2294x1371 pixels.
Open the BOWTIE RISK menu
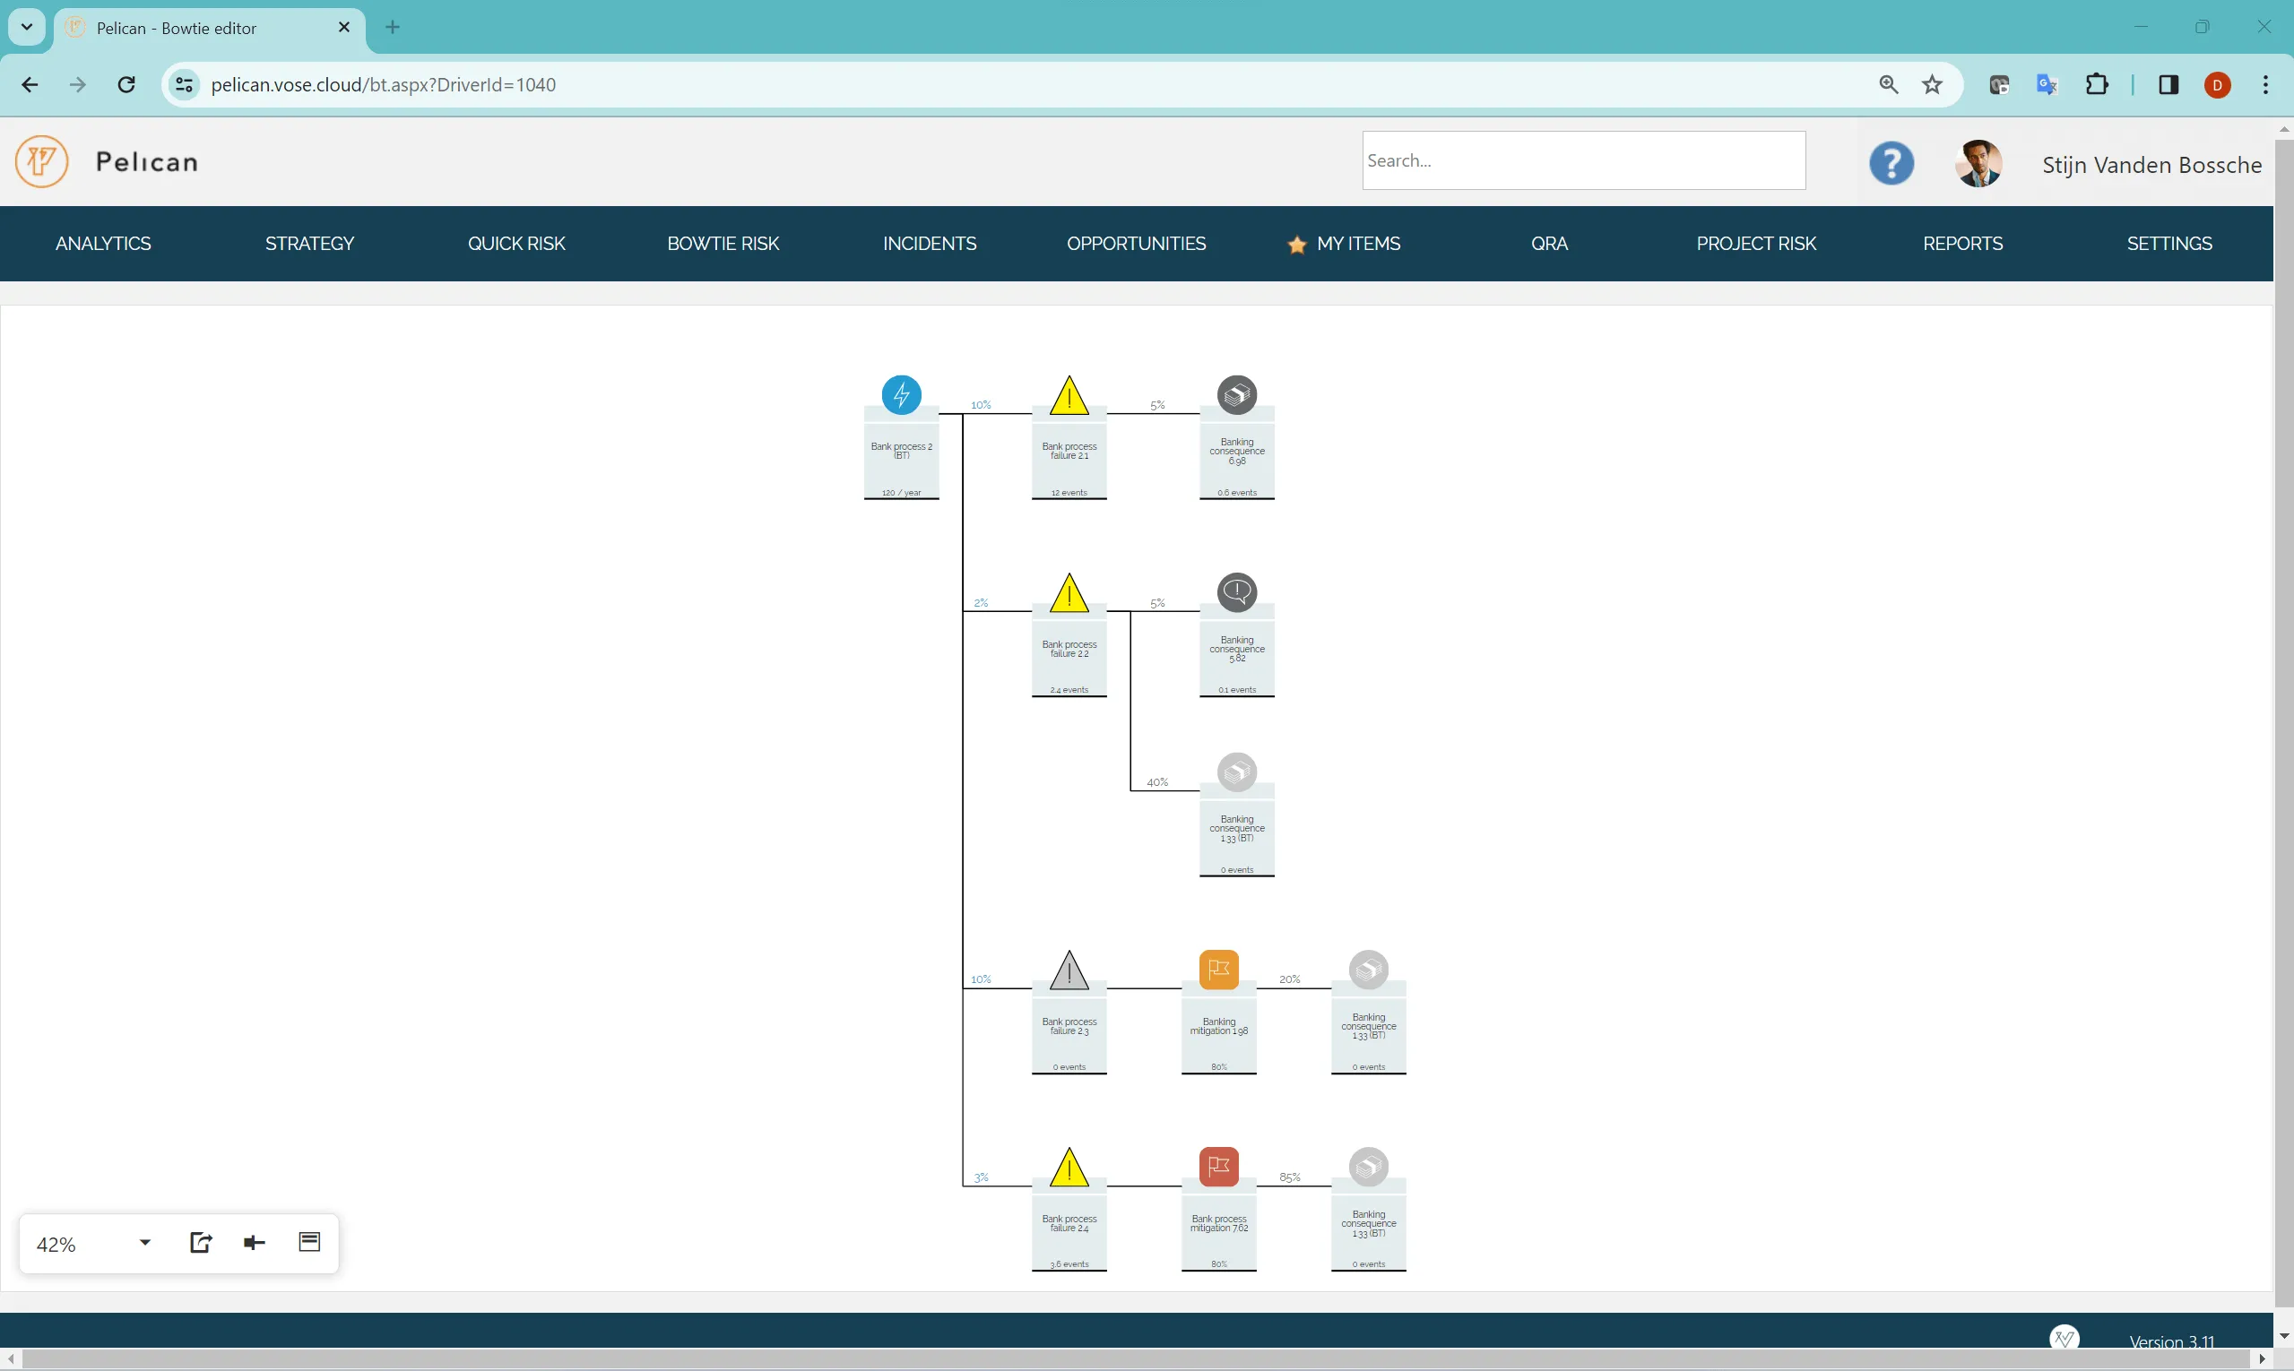pos(723,244)
